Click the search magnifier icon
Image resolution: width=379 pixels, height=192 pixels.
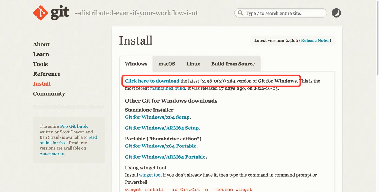pyautogui.click(x=240, y=13)
